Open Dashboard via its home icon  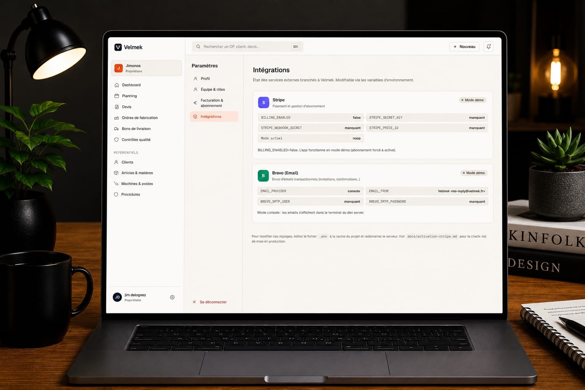coord(117,85)
